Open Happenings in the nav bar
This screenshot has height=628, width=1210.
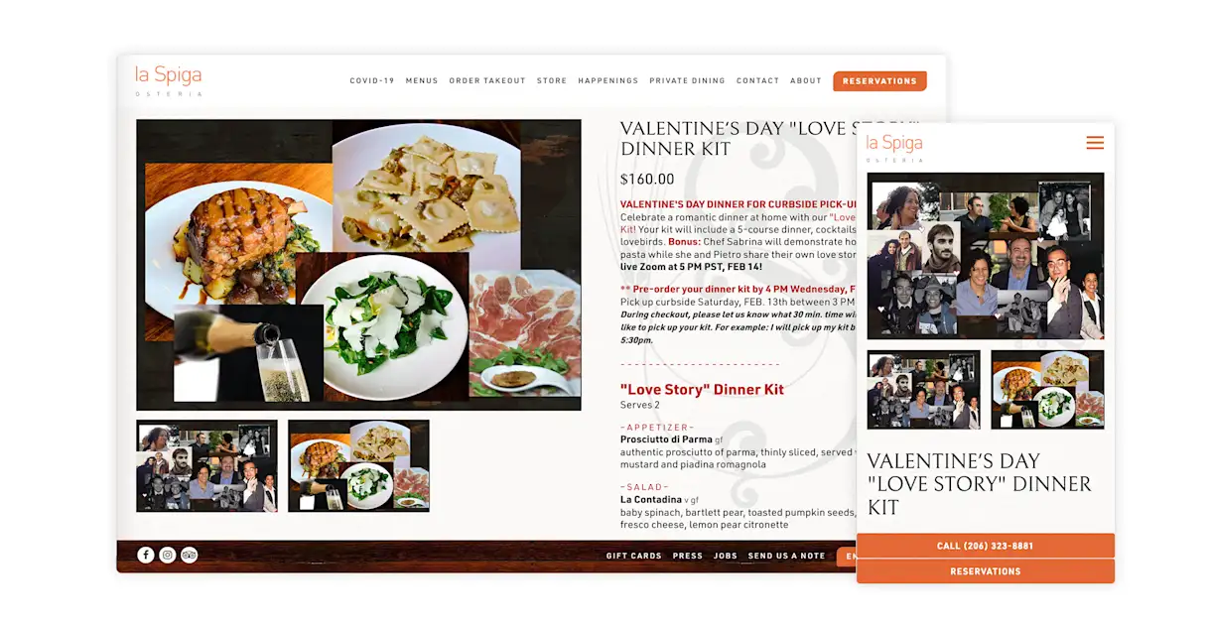click(x=608, y=81)
